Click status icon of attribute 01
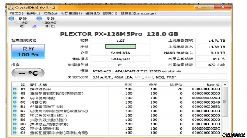247x138 pixels. click(15, 89)
